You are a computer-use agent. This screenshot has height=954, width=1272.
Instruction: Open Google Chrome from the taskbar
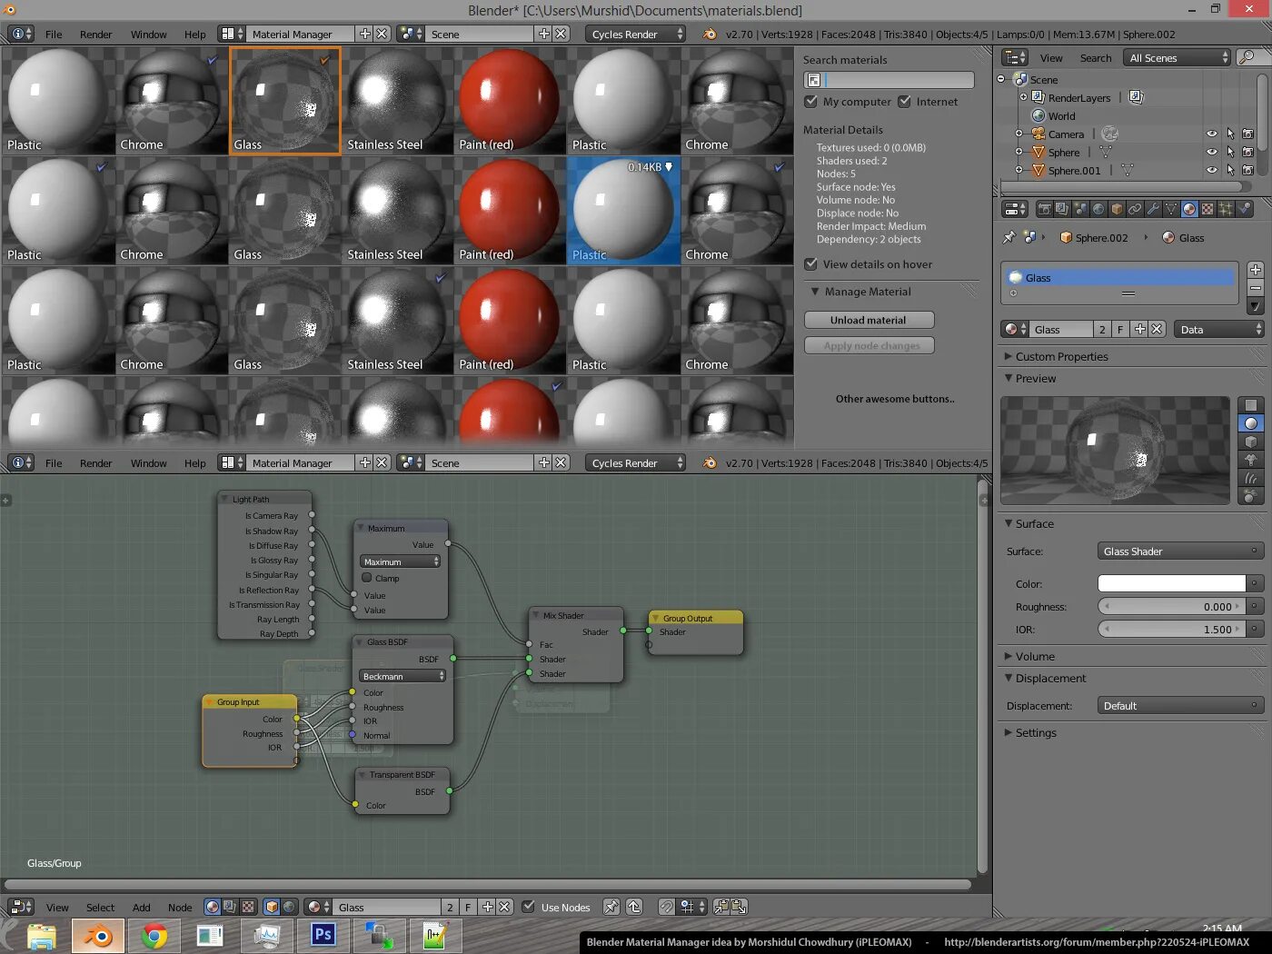pos(154,935)
